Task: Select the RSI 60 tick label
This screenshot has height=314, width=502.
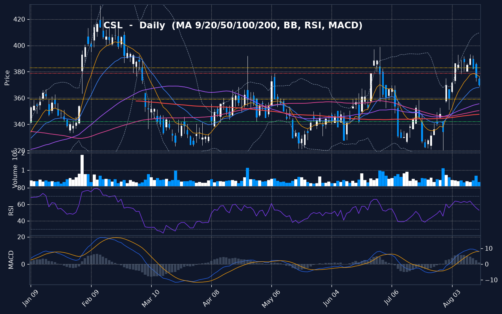Action: point(22,205)
